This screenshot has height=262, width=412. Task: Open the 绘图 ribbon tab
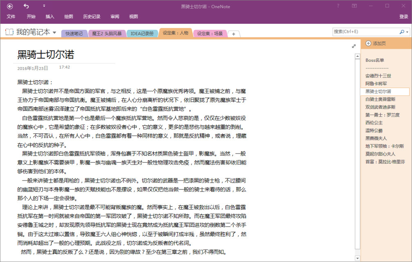click(69, 16)
